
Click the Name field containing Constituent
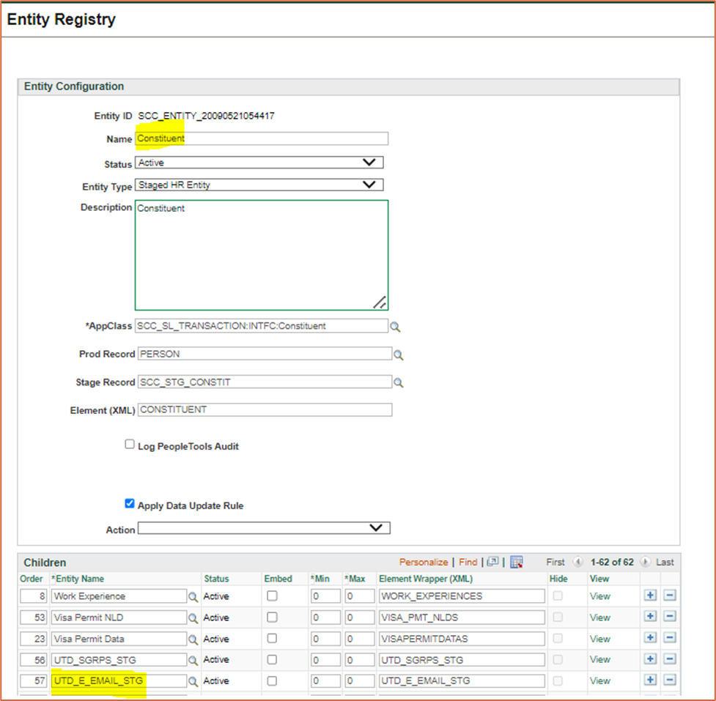point(262,138)
